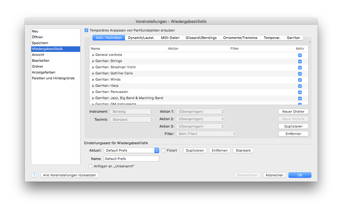This screenshot has width=351, height=218.
Task: Select Bearbeiten in the sidebar
Action: pyautogui.click(x=56, y=61)
